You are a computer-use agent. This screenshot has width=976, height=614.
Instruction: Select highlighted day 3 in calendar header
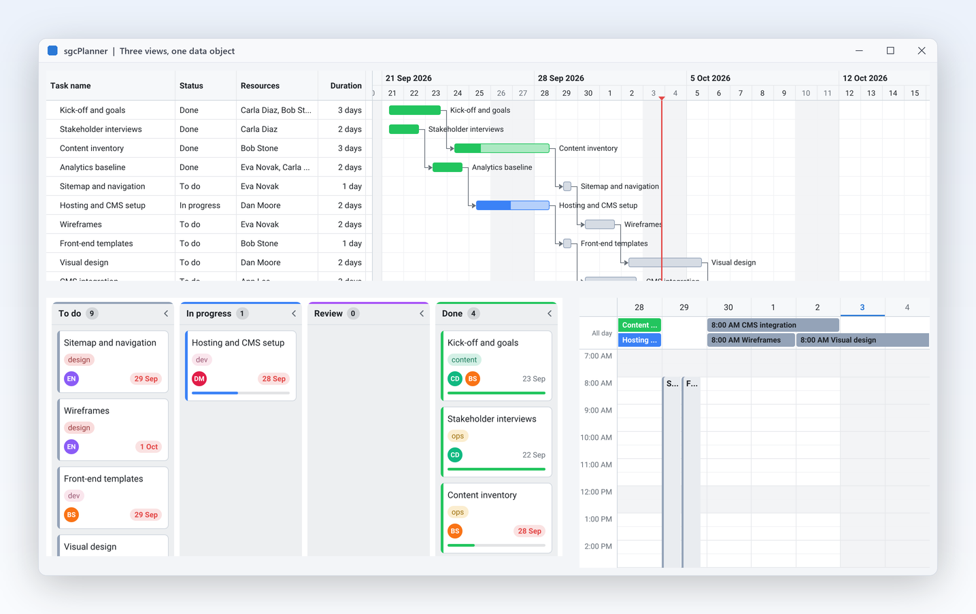pos(862,307)
